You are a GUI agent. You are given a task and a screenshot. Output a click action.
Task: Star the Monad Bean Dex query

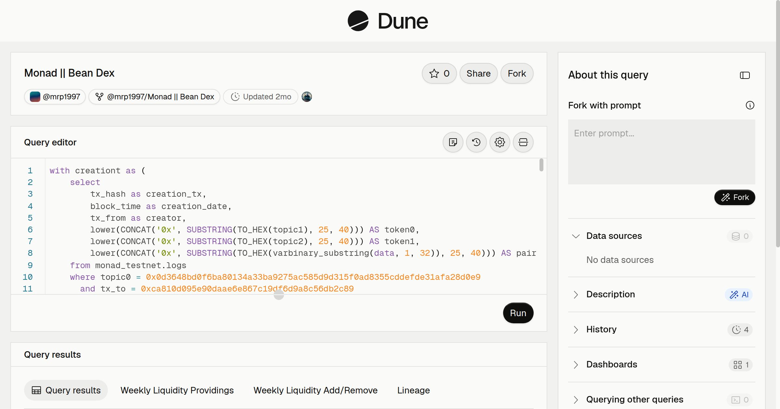[x=439, y=73]
